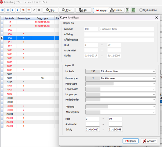Click Kopier til Hold from field
162x147 pixels.
tap(93, 119)
